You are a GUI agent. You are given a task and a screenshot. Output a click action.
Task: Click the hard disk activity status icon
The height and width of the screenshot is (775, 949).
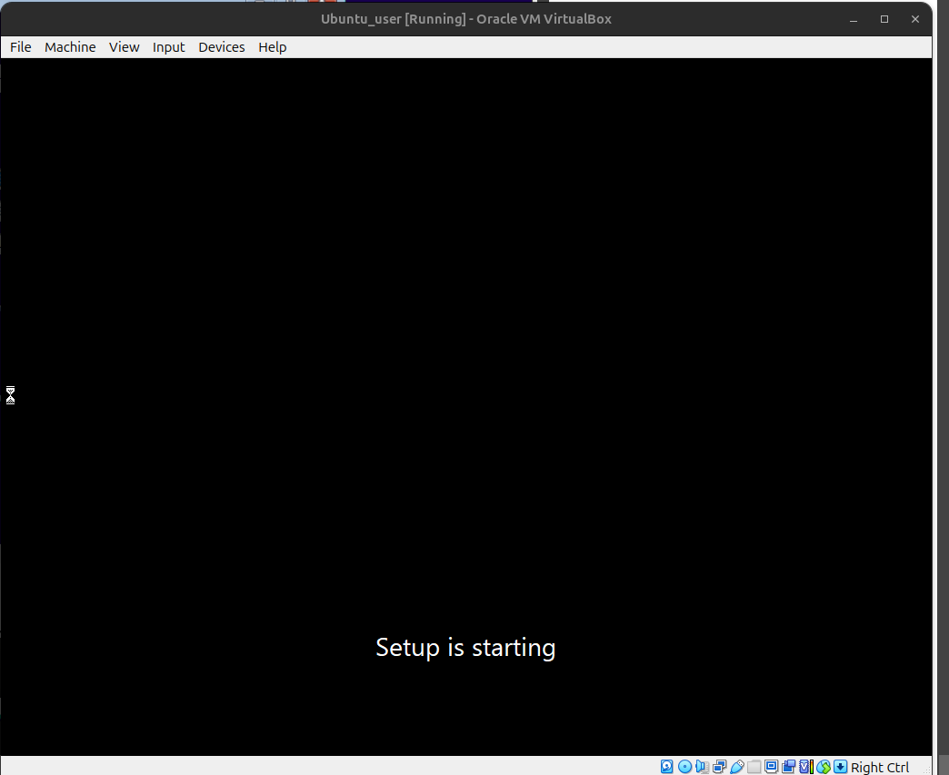[x=667, y=767]
